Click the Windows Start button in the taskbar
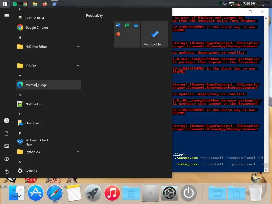272x204 pixels. [5, 4]
